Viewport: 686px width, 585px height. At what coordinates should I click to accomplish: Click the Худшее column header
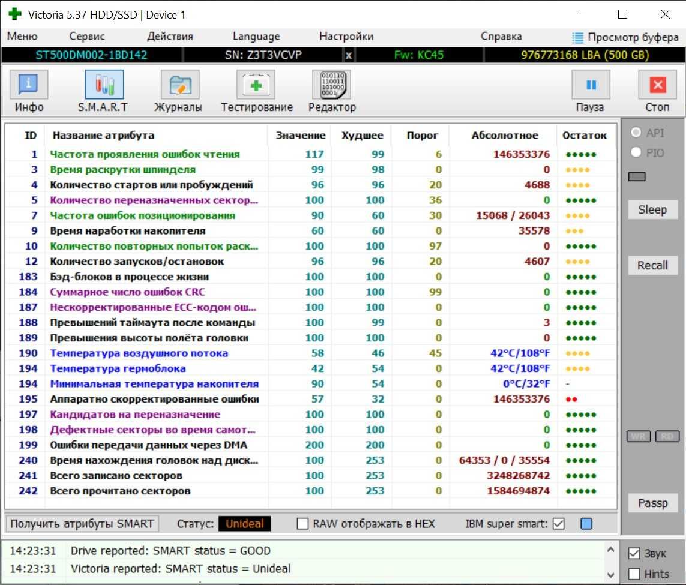click(363, 136)
